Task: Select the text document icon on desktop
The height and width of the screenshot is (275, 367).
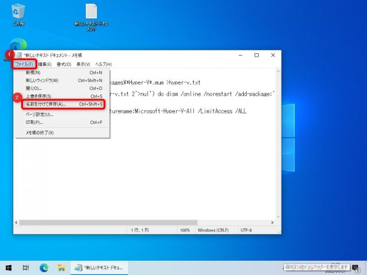Action: click(x=91, y=13)
